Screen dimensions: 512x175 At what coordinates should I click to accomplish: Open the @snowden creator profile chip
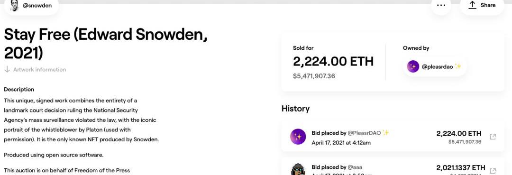(x=31, y=6)
